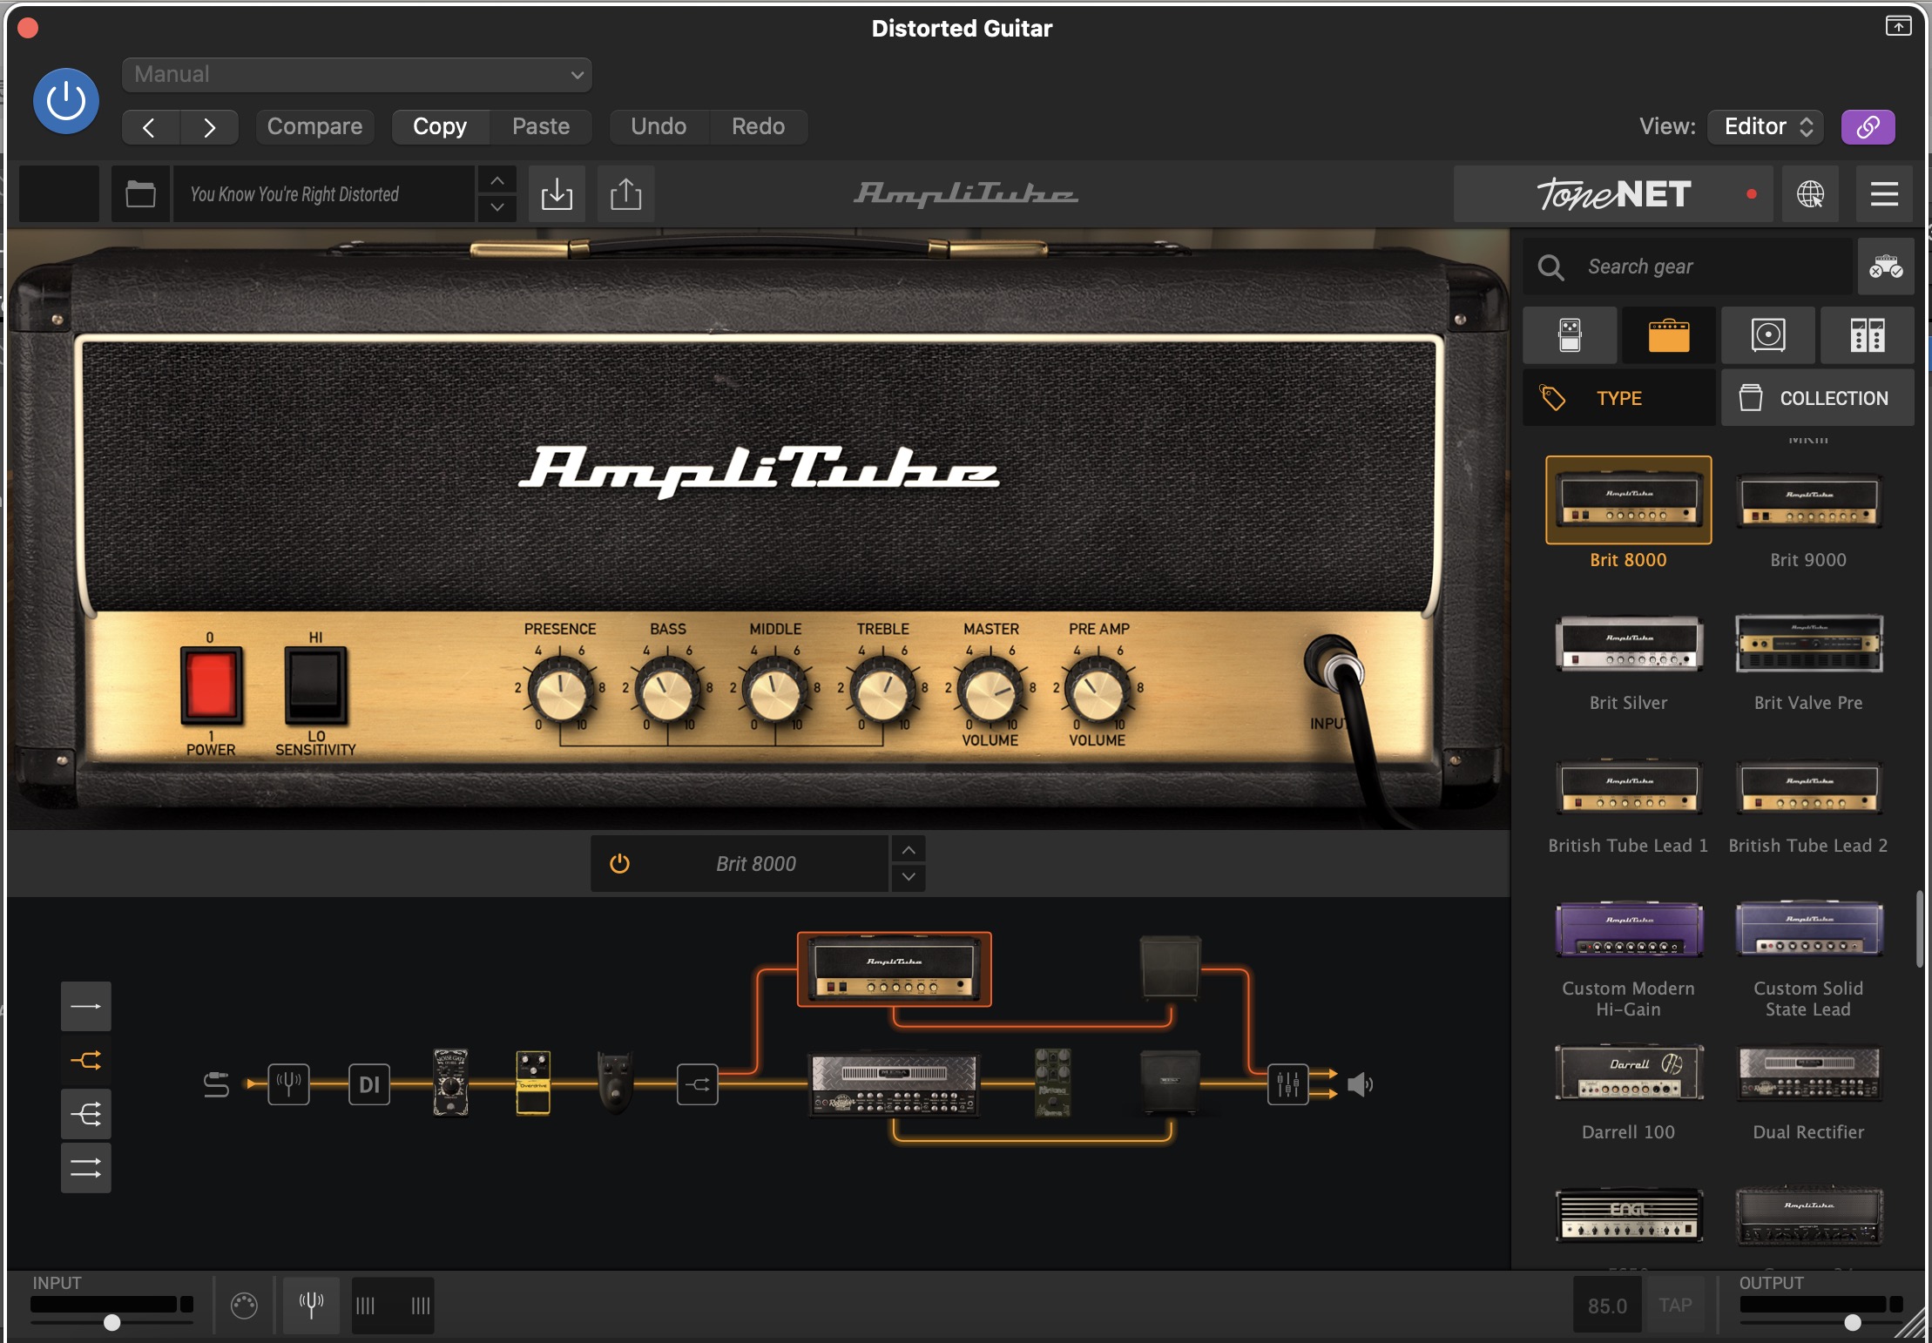Switch to the COLLECTION filter tab

pyautogui.click(x=1818, y=398)
